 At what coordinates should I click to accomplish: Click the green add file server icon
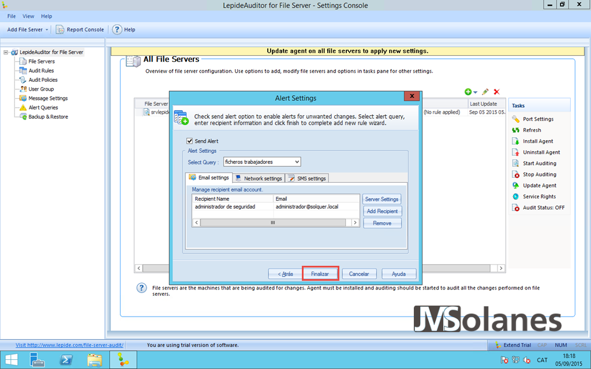(x=468, y=92)
